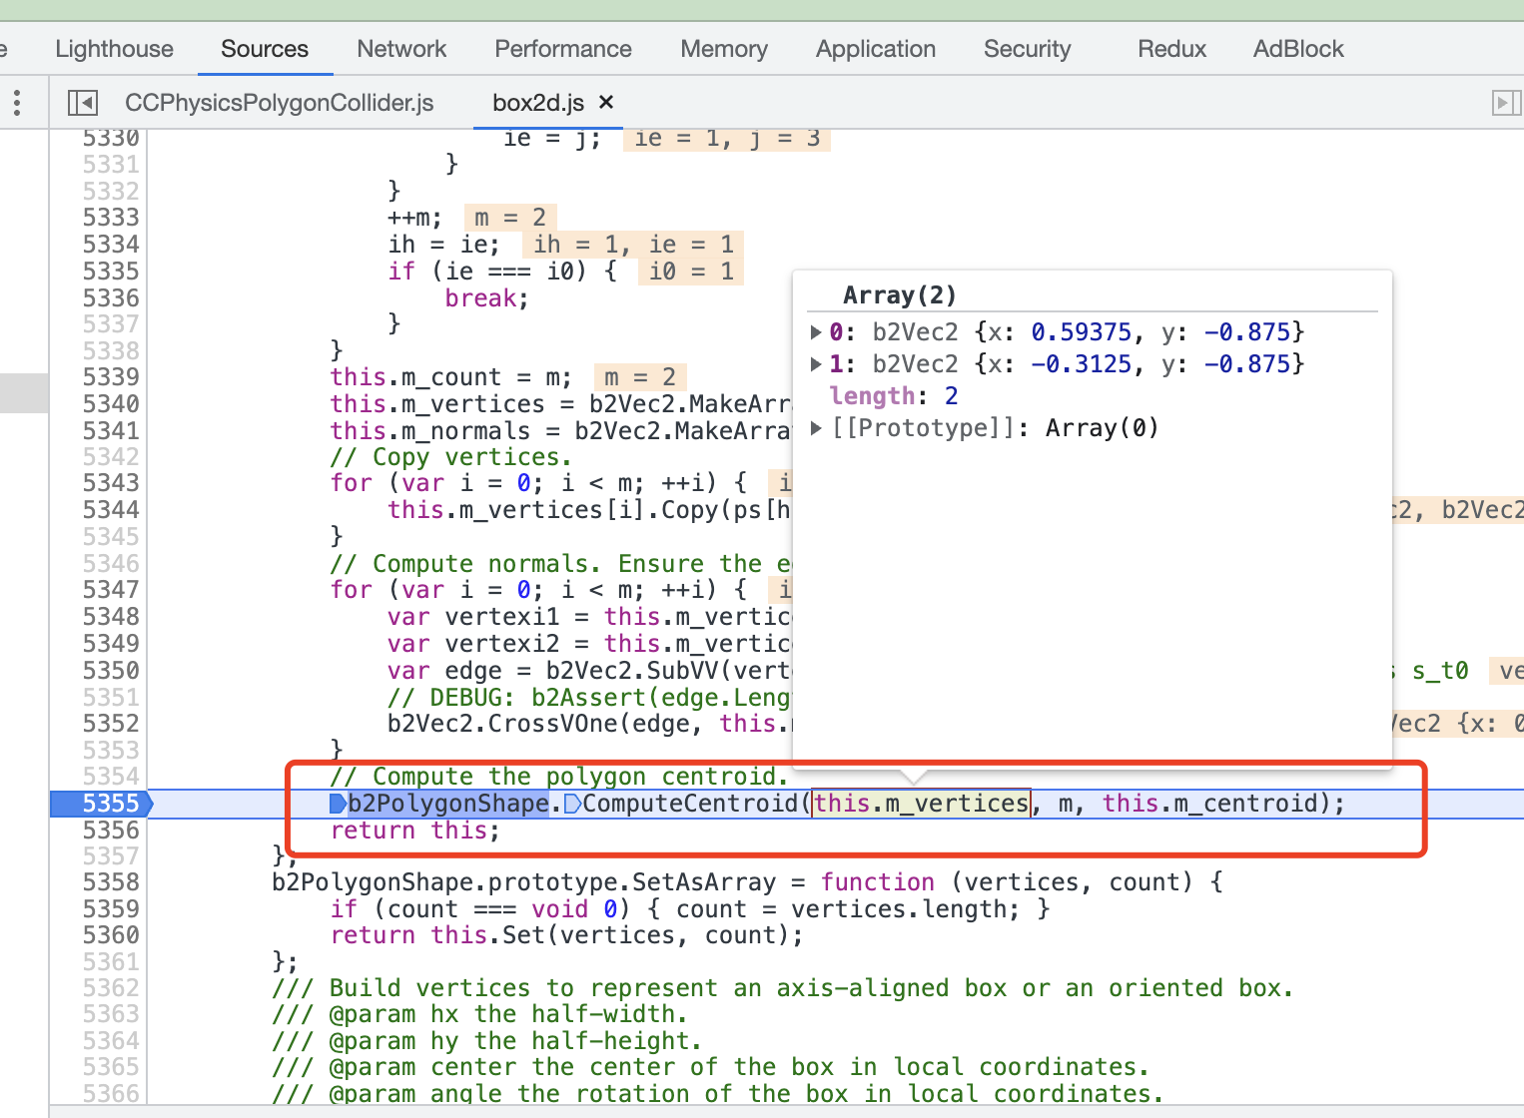Toggle the file navigator sidebar icon
The image size is (1524, 1118).
[x=82, y=102]
